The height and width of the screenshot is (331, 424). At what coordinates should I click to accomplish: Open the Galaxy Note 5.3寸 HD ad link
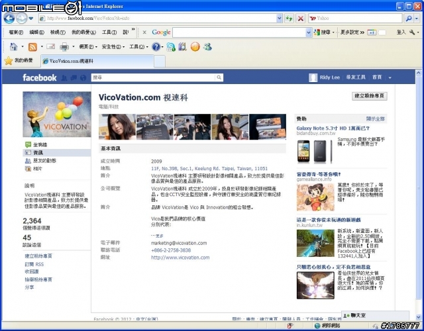333,128
